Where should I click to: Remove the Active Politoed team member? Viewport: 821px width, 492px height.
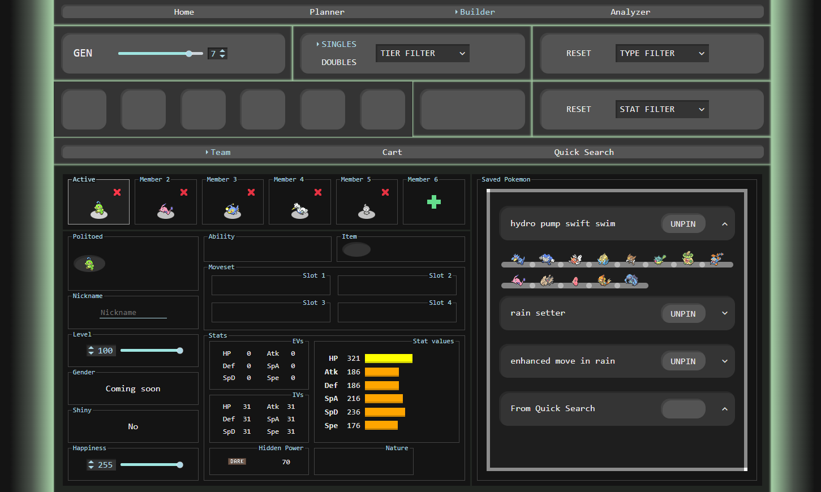click(x=117, y=192)
